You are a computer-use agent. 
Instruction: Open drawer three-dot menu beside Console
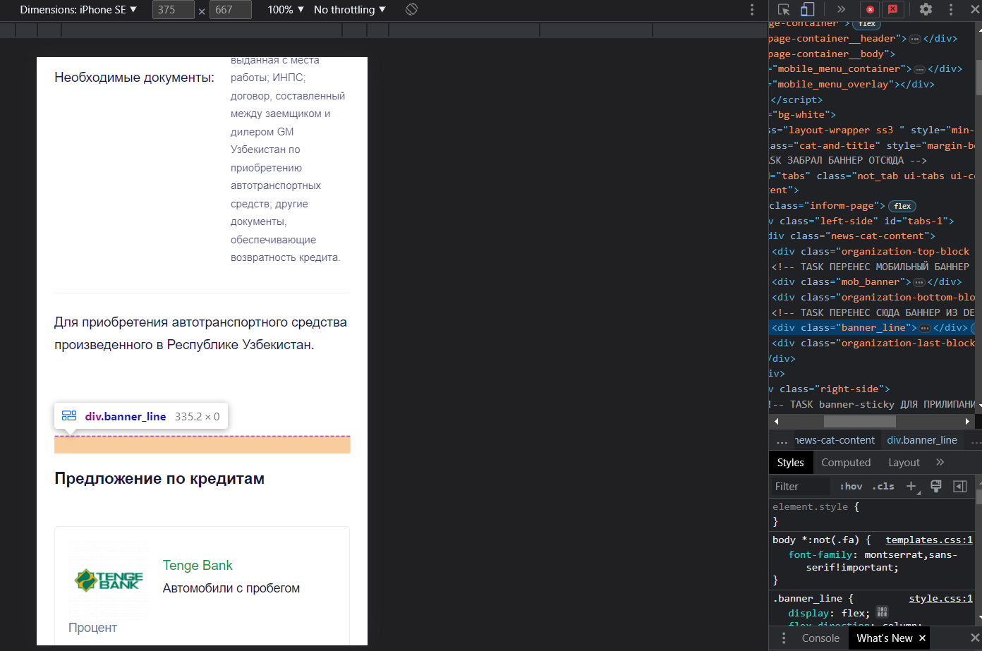[783, 638]
